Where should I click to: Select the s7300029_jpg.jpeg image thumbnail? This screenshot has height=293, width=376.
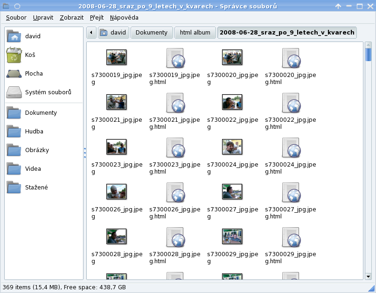coord(232,237)
